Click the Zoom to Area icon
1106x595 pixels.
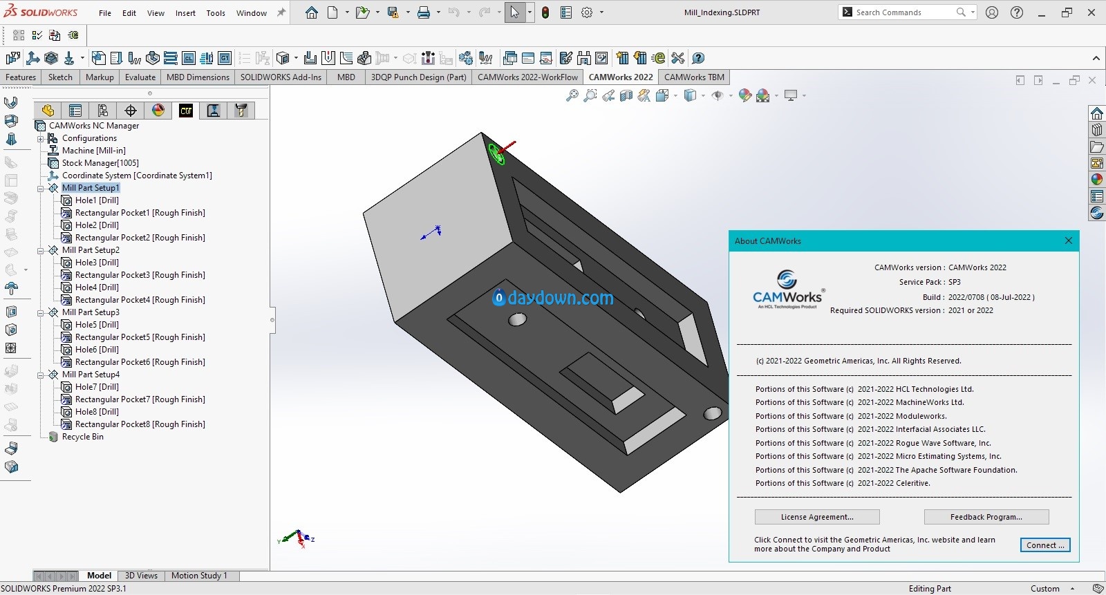click(x=590, y=95)
